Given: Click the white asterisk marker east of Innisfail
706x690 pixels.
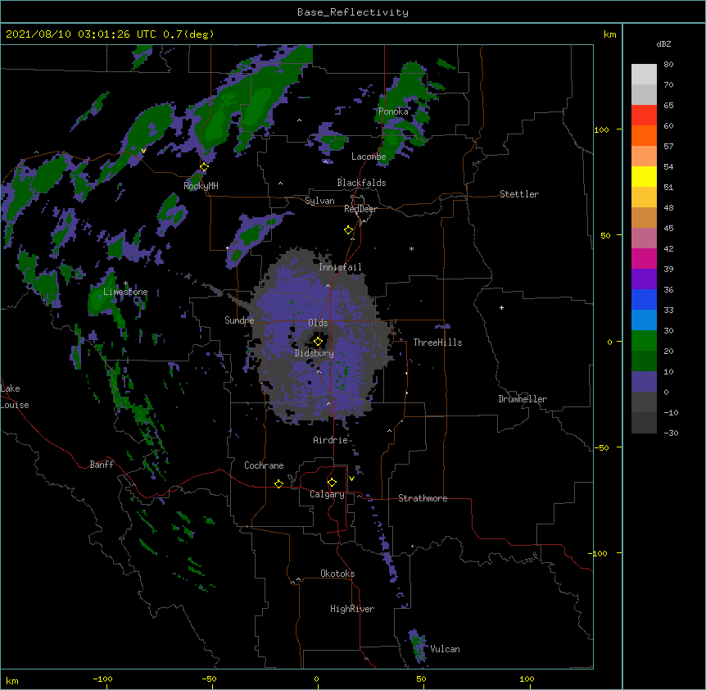Looking at the screenshot, I should point(411,248).
